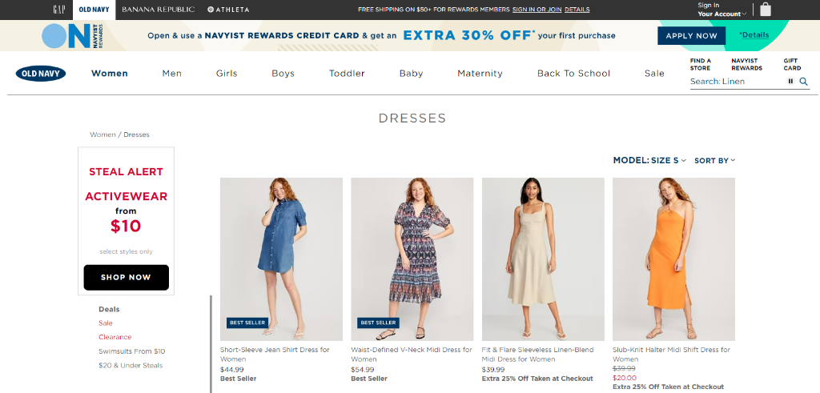This screenshot has width=820, height=393.
Task: Click the Women breadcrumb link
Action: (x=102, y=134)
